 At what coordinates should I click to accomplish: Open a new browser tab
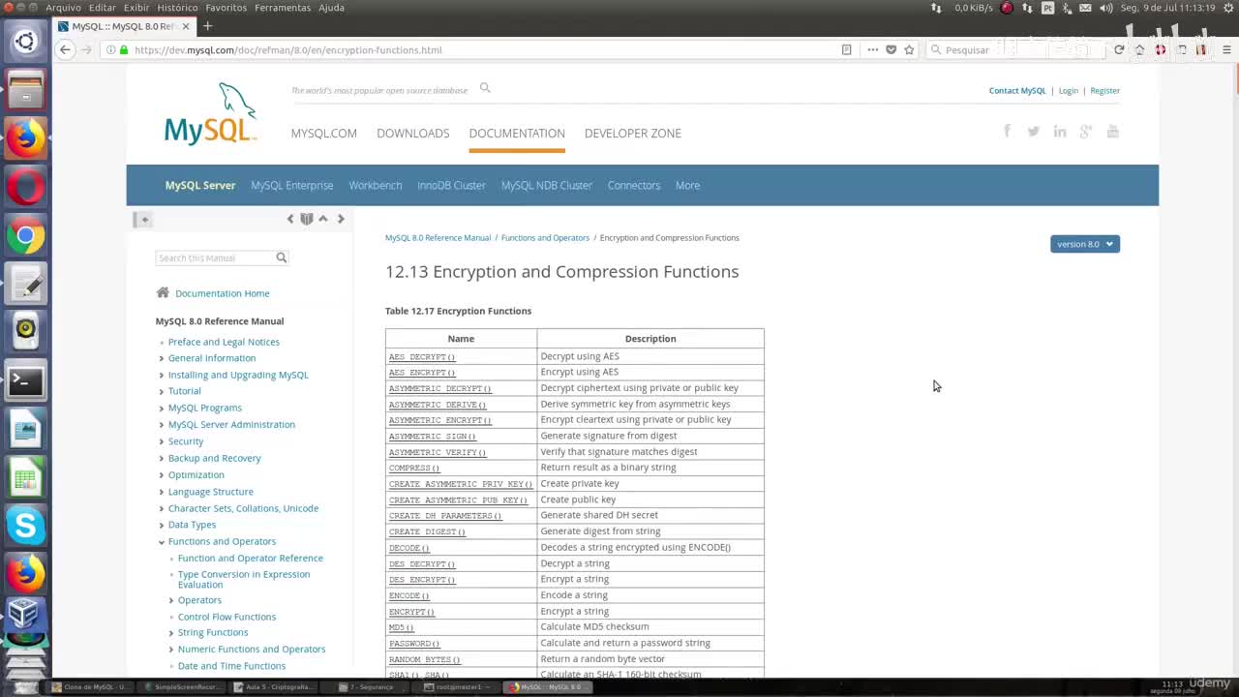tap(207, 26)
